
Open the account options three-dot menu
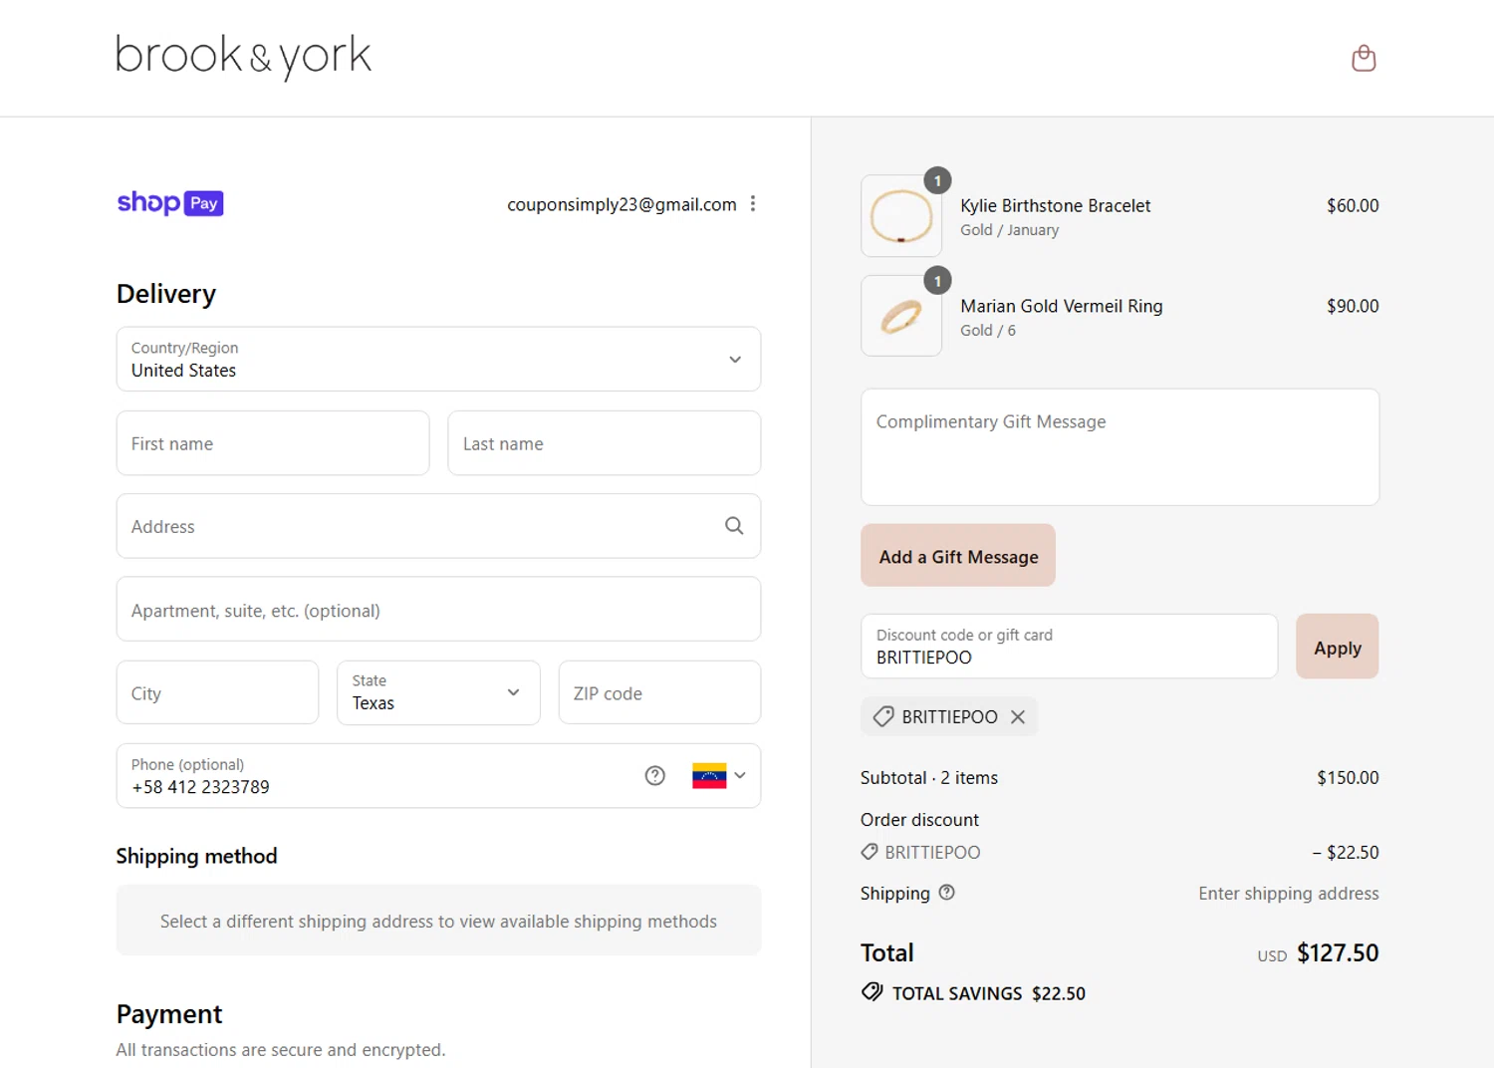(753, 203)
